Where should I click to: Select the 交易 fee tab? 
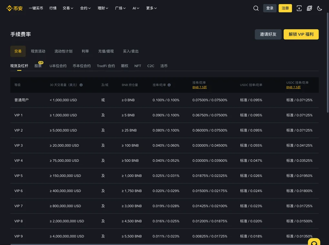click(x=18, y=51)
